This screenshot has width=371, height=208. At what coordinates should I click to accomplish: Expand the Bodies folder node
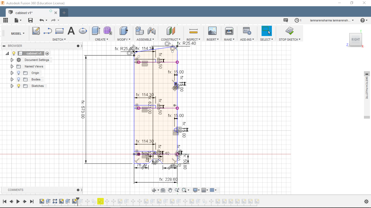click(x=12, y=79)
